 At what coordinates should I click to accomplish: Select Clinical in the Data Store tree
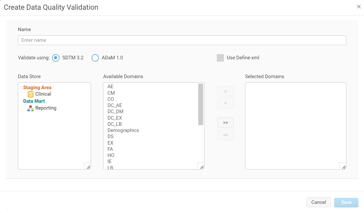(x=43, y=94)
